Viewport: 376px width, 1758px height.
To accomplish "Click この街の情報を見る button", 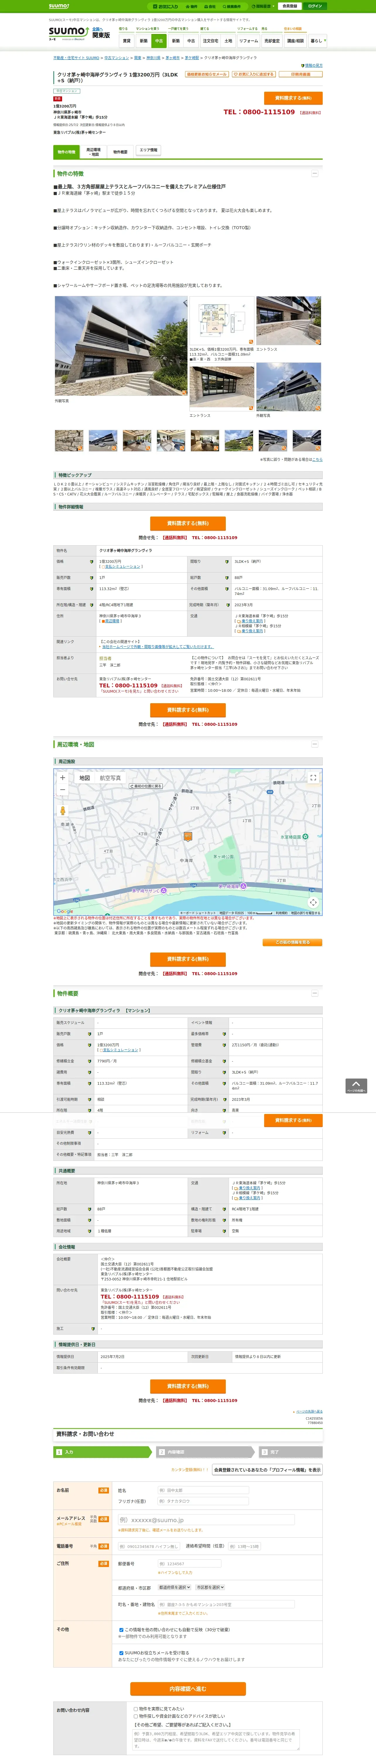I will tap(292, 943).
